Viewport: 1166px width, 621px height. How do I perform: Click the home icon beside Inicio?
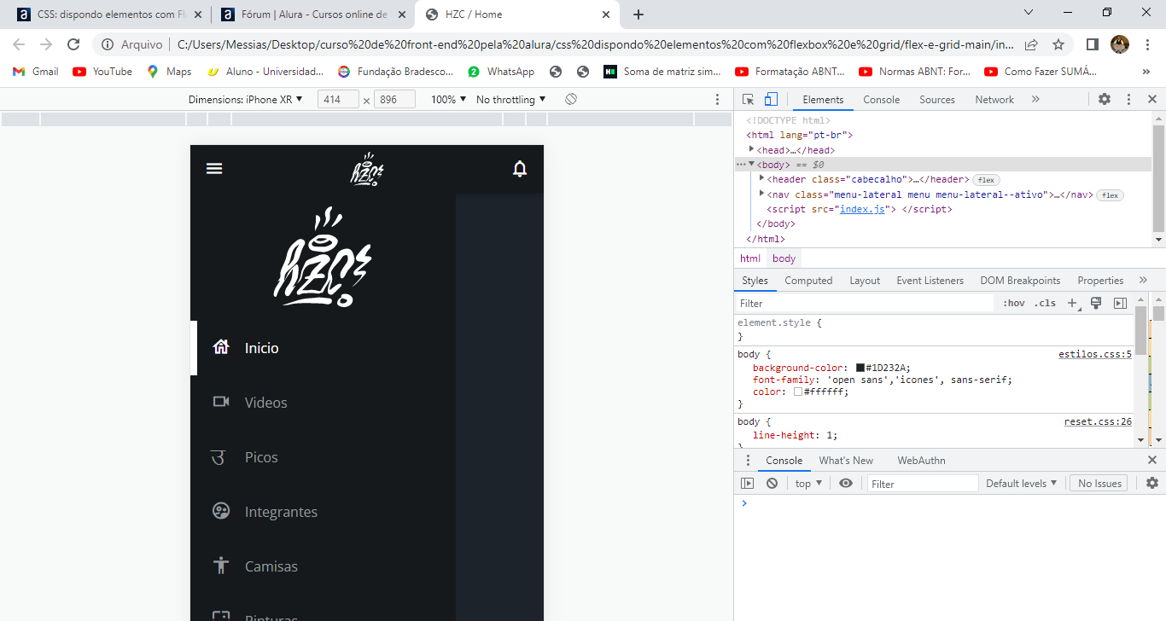(221, 347)
